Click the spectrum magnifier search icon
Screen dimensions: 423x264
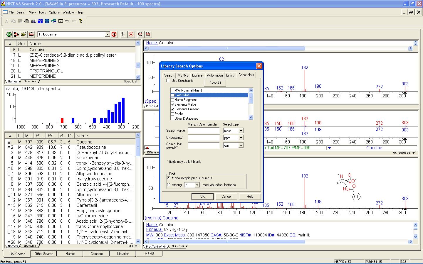pos(140,34)
